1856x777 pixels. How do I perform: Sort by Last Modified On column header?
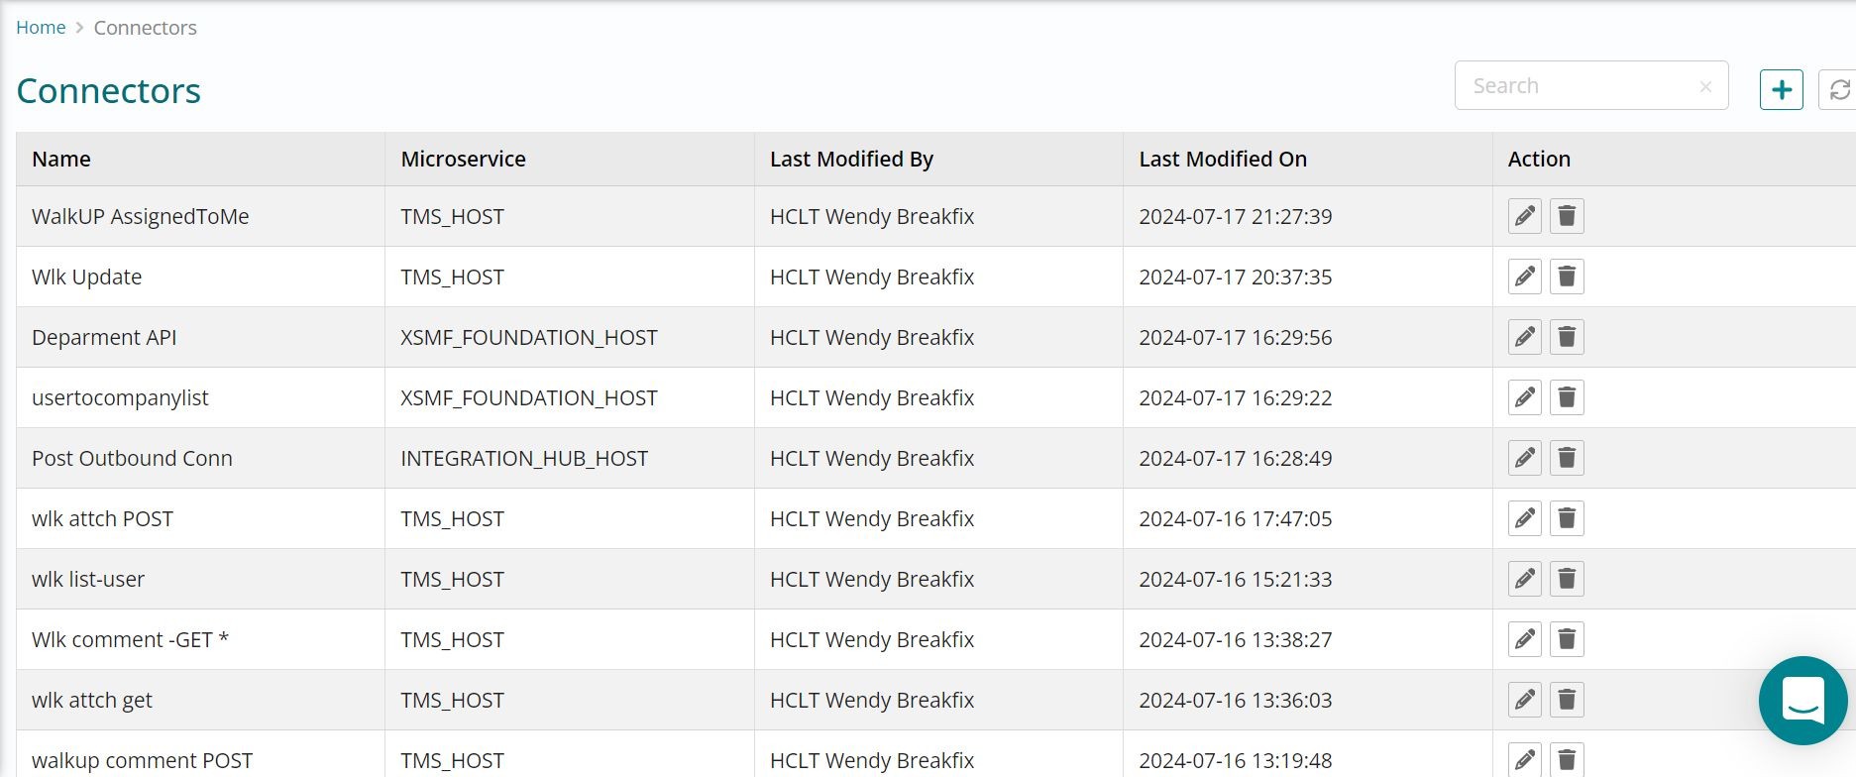1223,160
